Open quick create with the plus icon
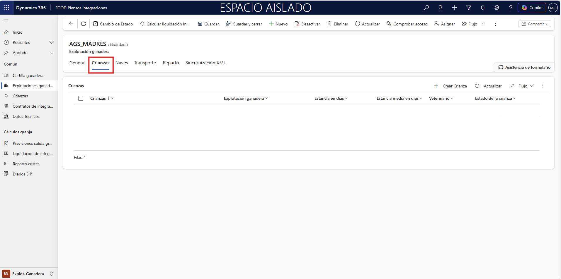The image size is (561, 279). pyautogui.click(x=455, y=8)
